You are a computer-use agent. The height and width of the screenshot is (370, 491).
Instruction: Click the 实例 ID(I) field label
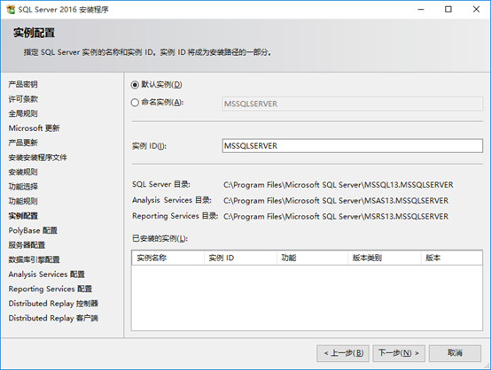click(150, 146)
